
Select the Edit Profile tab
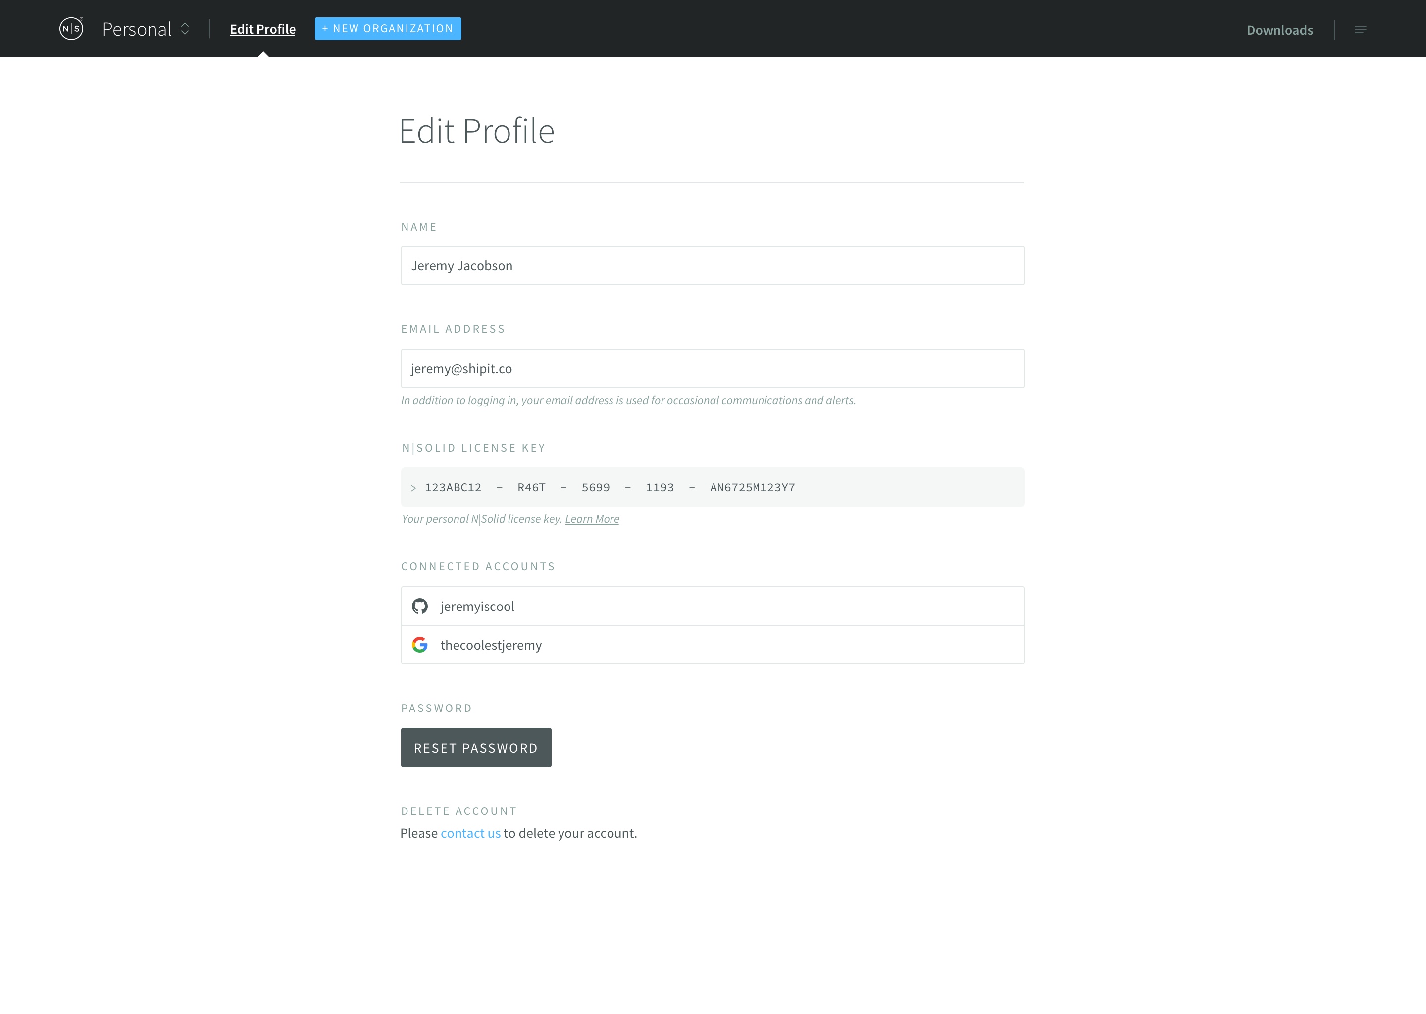coord(262,29)
